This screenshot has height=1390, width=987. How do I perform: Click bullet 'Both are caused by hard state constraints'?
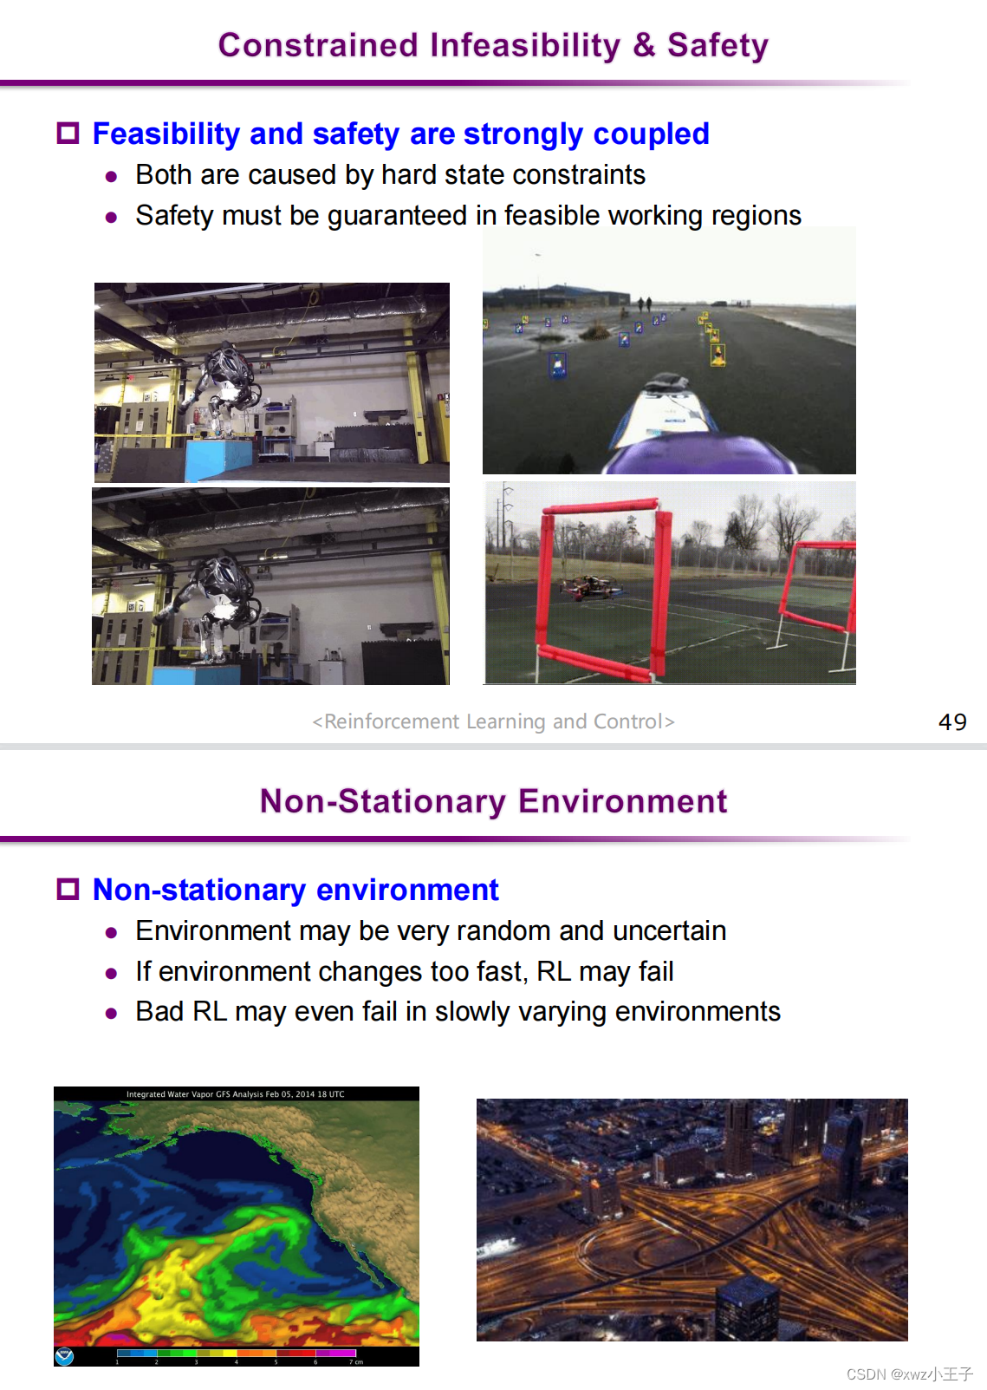pyautogui.click(x=391, y=175)
